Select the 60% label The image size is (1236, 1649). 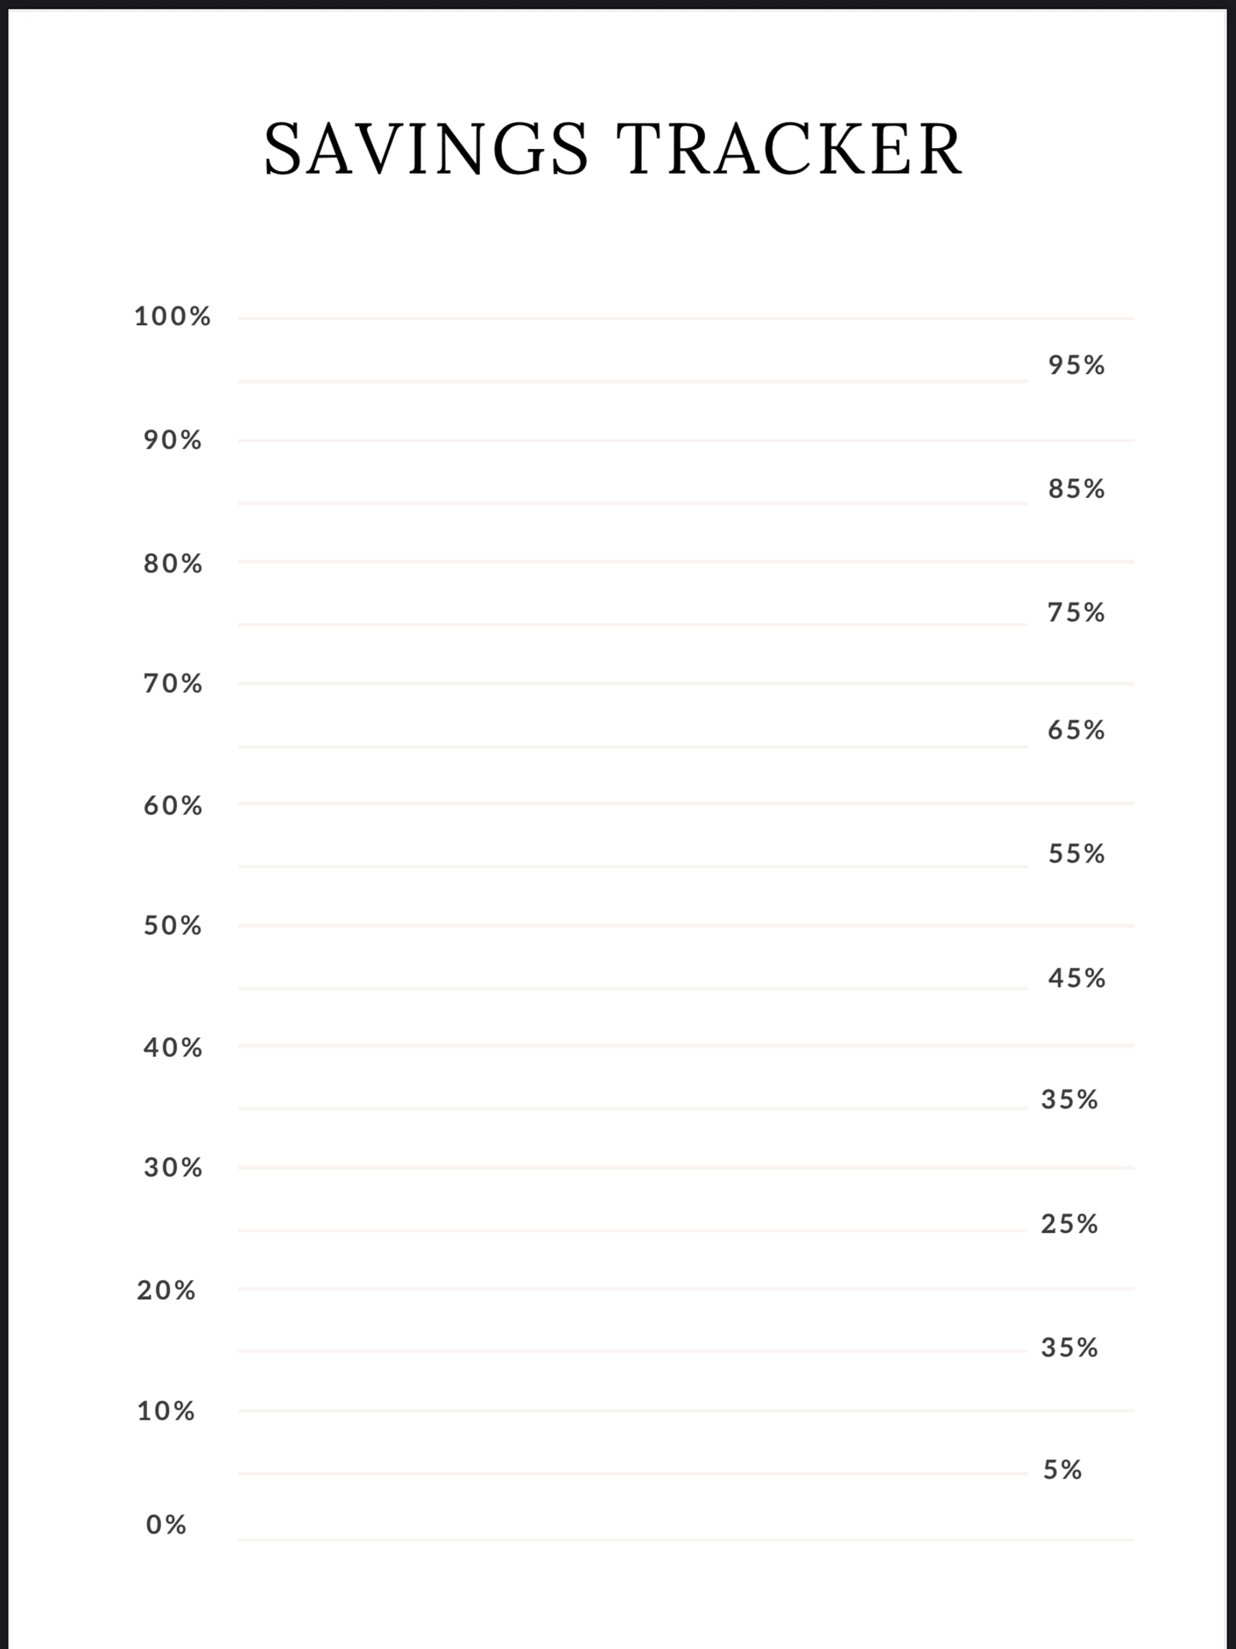[172, 805]
